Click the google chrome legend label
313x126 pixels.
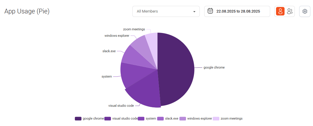pyautogui.click(x=93, y=119)
